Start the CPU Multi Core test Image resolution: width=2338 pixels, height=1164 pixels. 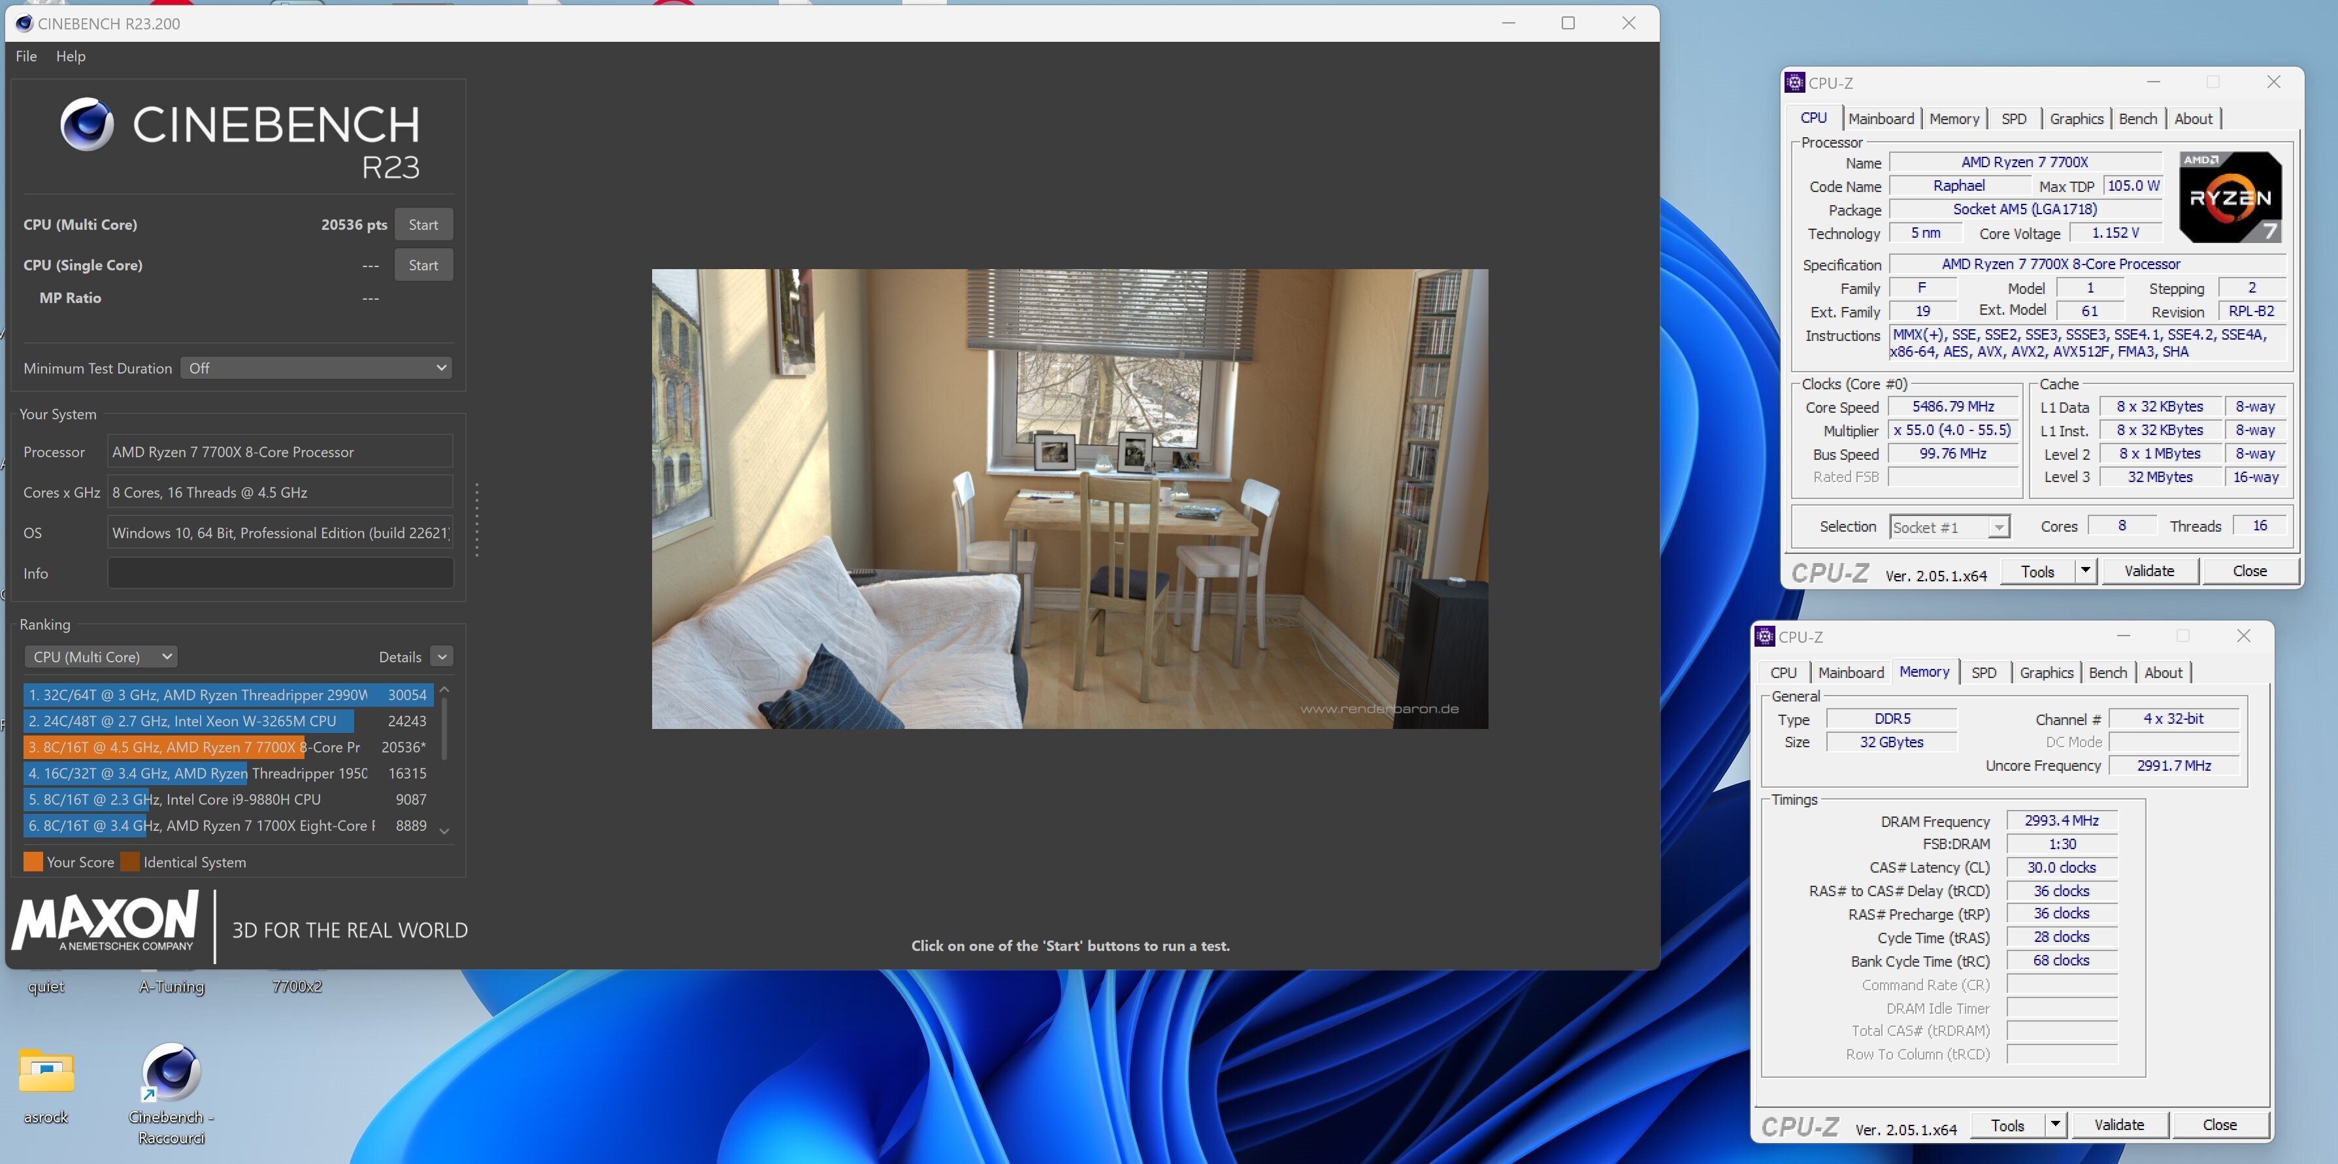click(423, 225)
